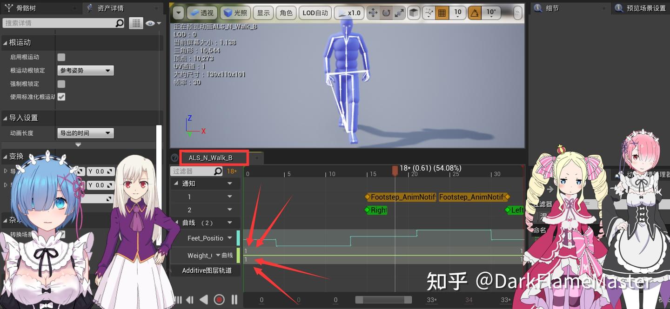
Task: Select the ALS_N_Walk_B tab
Action: pos(210,158)
